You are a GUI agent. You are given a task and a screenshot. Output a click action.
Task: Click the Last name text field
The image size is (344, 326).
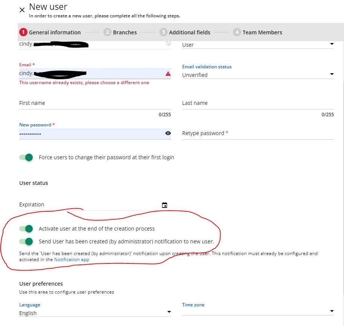pyautogui.click(x=258, y=103)
